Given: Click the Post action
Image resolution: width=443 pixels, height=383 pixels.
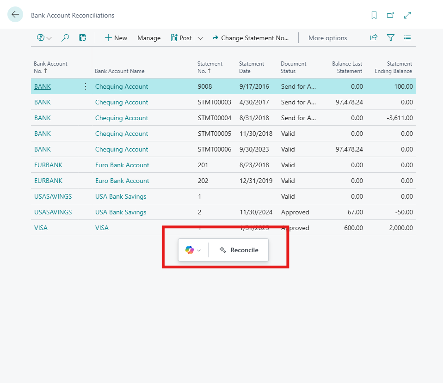Looking at the screenshot, I should pyautogui.click(x=181, y=38).
